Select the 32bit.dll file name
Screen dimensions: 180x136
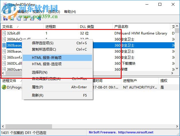point(14,33)
